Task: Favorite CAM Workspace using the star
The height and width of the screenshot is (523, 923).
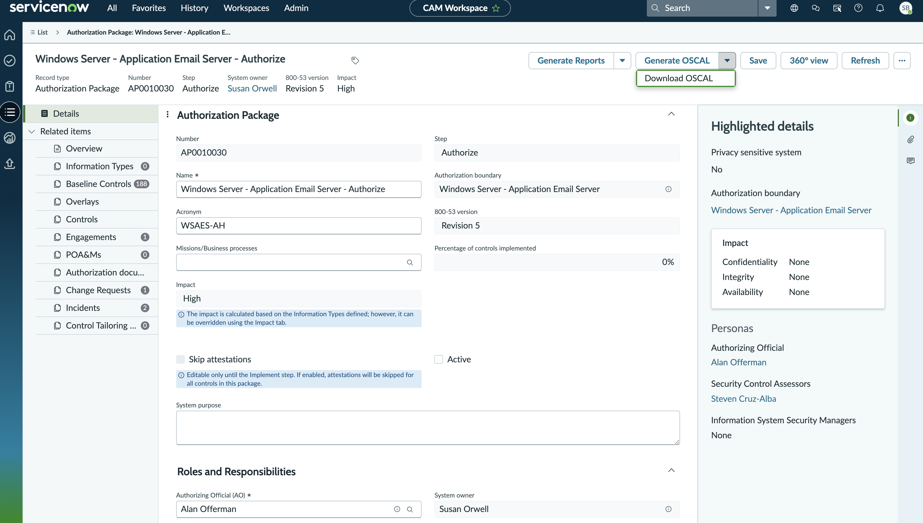Action: (x=496, y=8)
